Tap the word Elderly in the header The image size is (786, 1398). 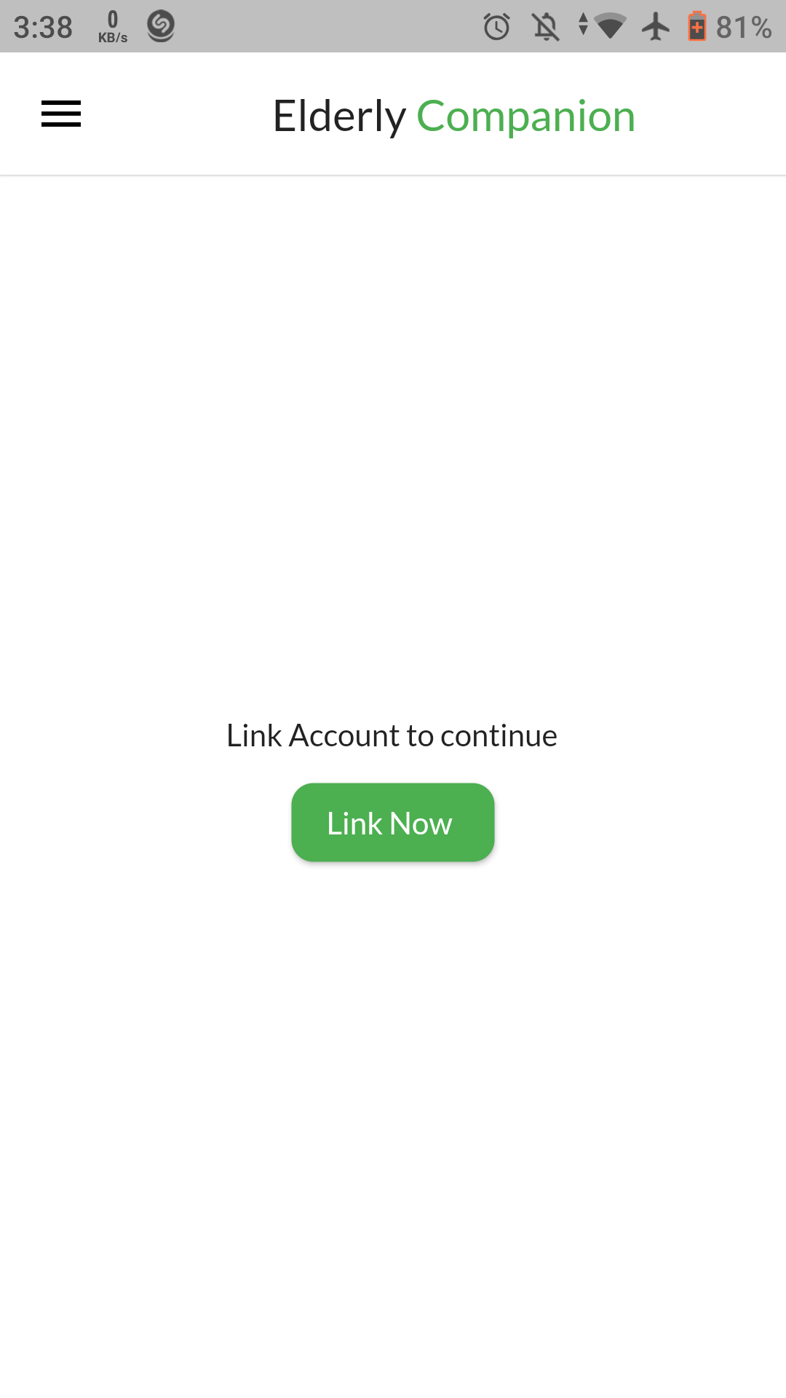tap(339, 116)
